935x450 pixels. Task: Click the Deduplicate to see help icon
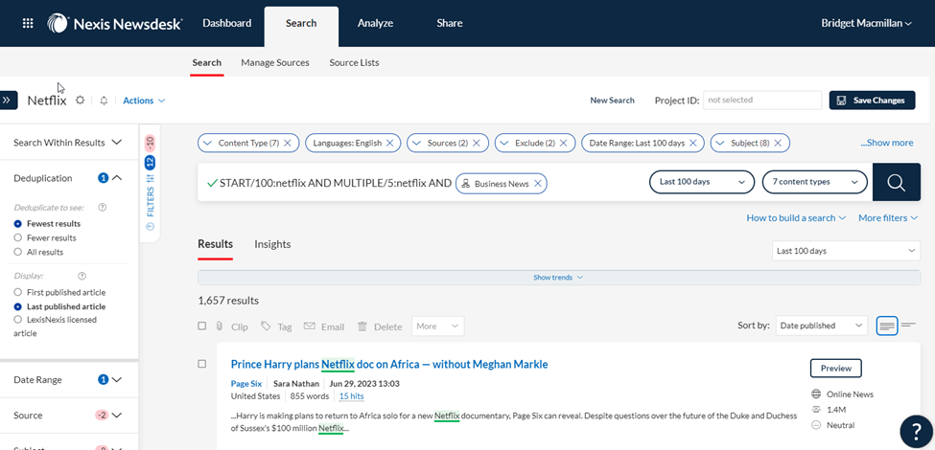point(102,208)
